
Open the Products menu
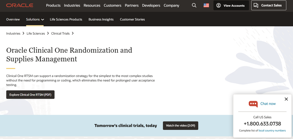click(x=53, y=5)
